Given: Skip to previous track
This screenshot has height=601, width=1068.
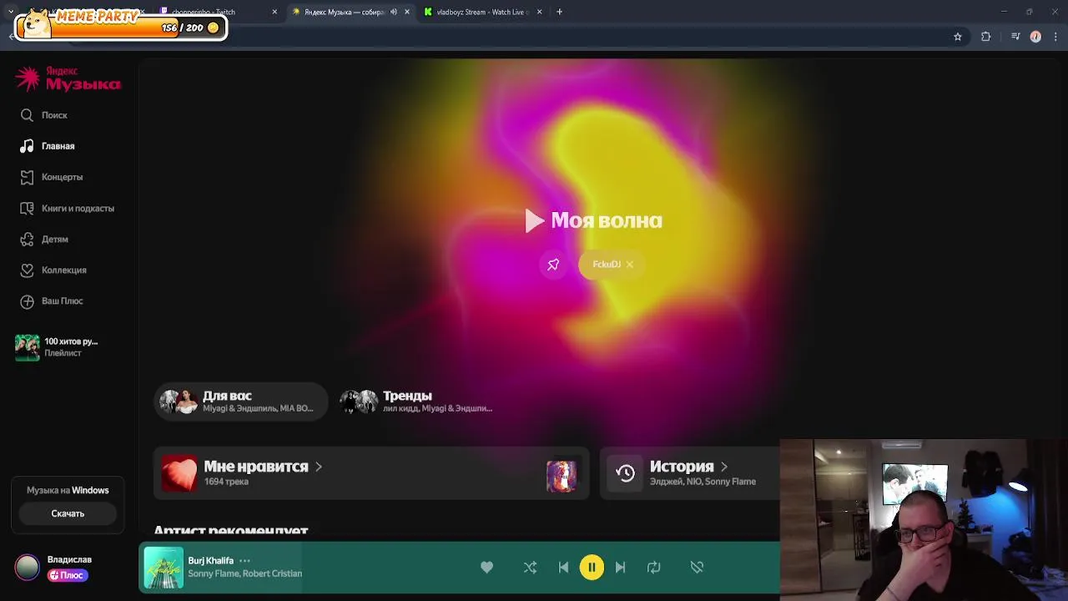Looking at the screenshot, I should [x=563, y=568].
